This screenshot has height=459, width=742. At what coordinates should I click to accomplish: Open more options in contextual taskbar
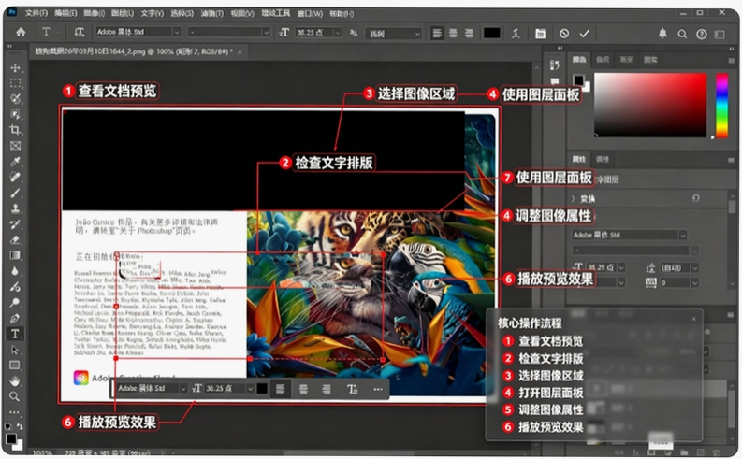click(x=377, y=389)
